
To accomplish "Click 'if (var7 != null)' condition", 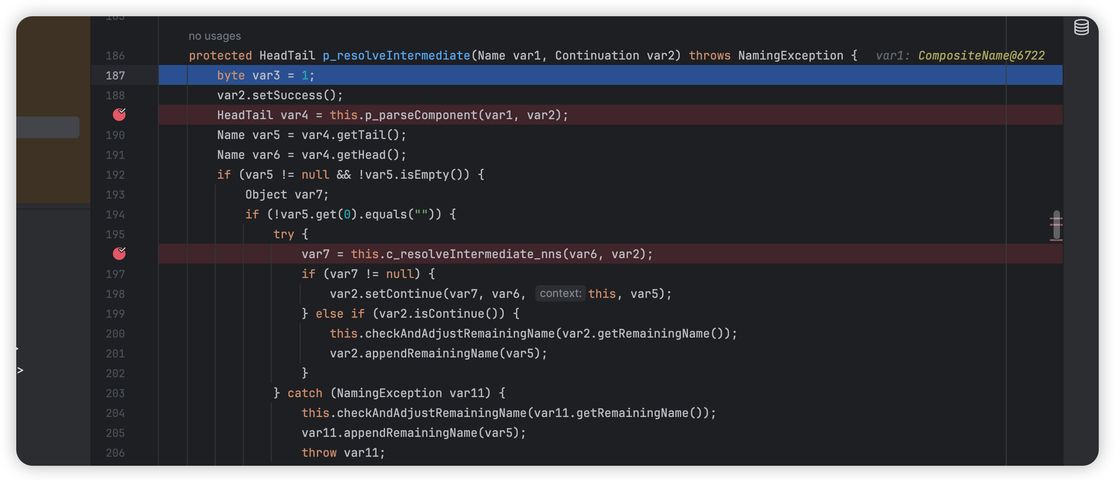I will pos(361,274).
